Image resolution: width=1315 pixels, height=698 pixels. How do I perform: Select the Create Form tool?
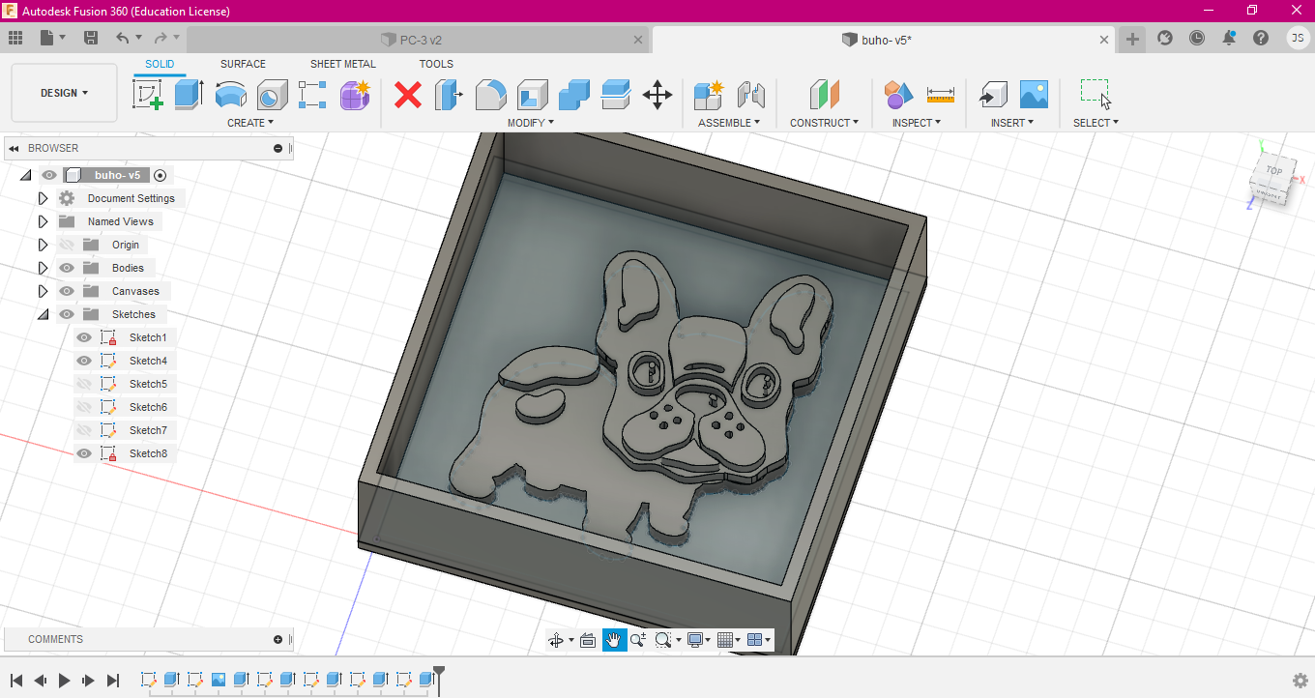coord(355,95)
